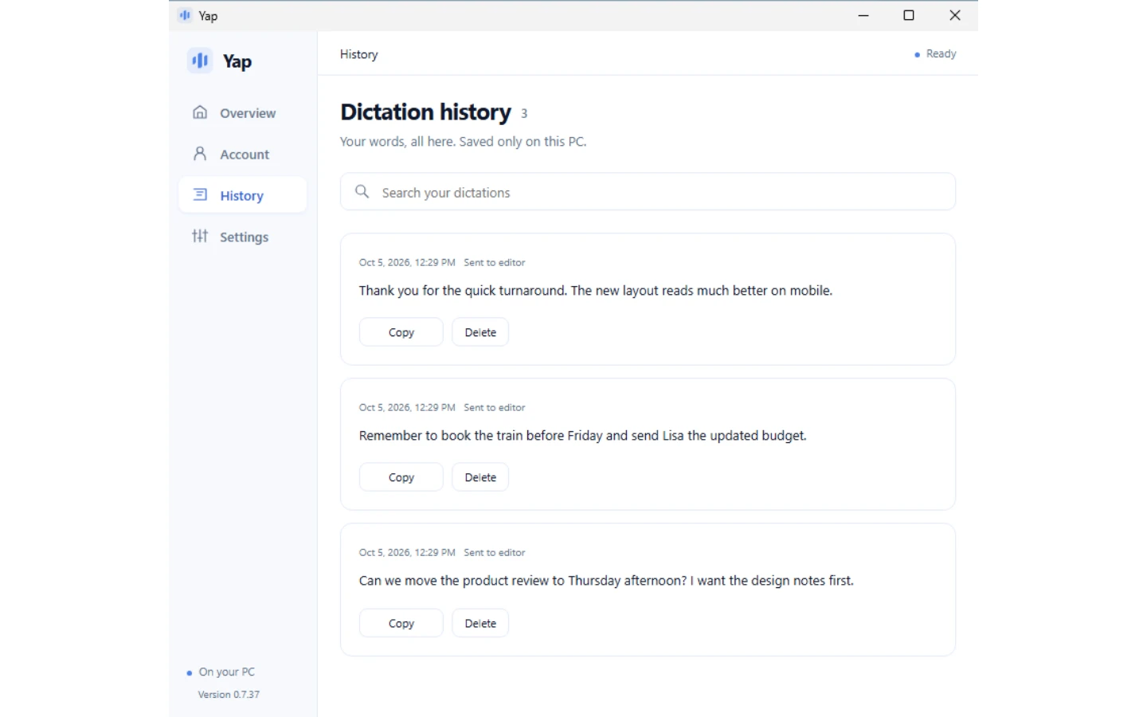
Task: Go to the Account section label
Action: [x=245, y=155]
